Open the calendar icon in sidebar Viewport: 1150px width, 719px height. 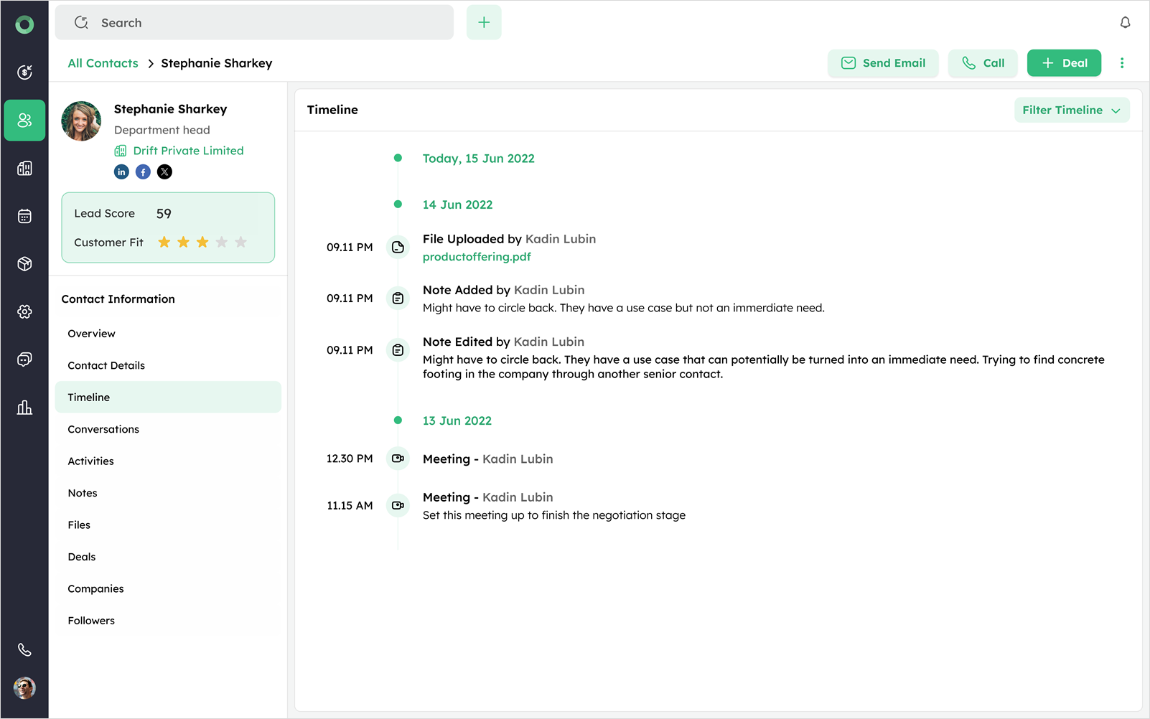coord(24,216)
